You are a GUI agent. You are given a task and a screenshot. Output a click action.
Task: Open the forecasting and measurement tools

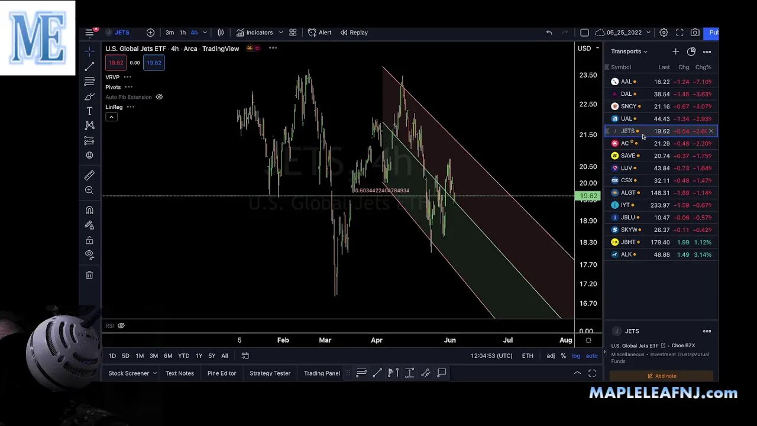tap(89, 140)
